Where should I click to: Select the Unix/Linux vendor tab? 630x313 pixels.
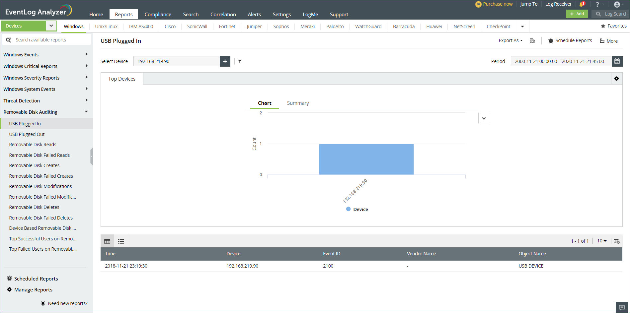[x=106, y=27]
